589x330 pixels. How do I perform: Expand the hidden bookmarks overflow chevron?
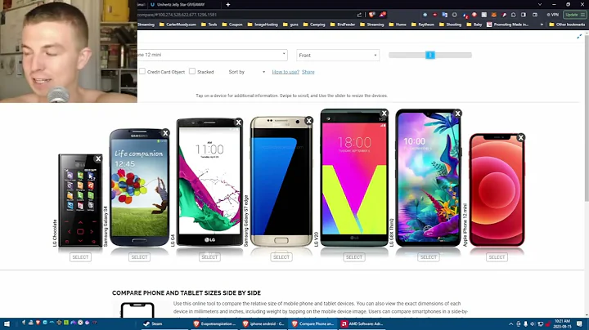542,25
